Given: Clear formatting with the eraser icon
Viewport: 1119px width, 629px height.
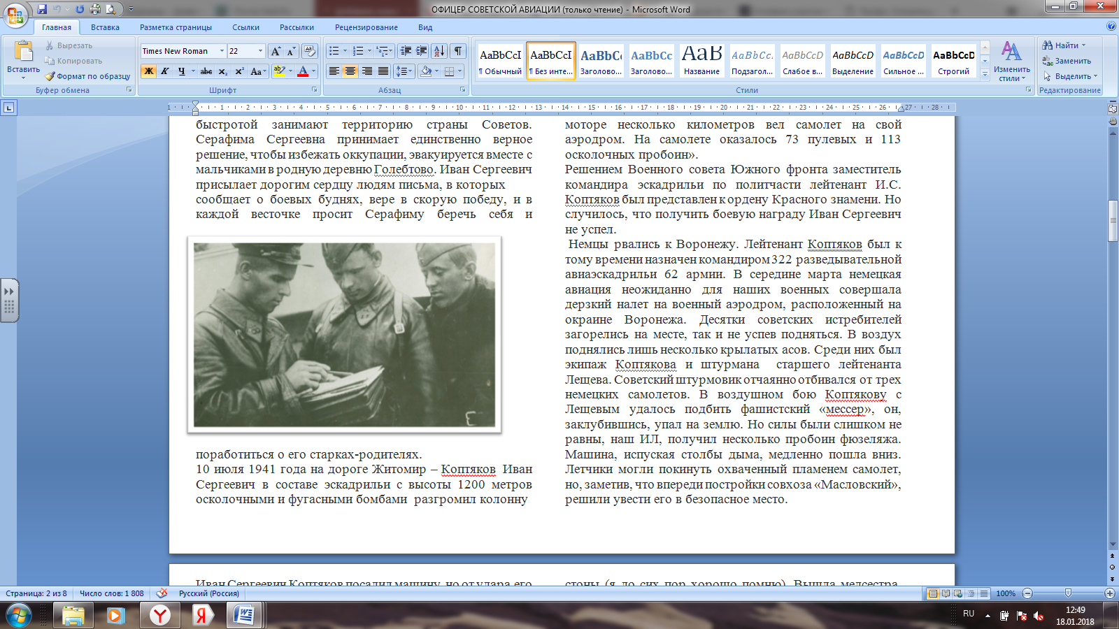Looking at the screenshot, I should pyautogui.click(x=309, y=51).
